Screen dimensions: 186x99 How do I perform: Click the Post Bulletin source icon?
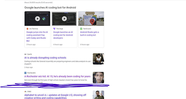tap(25, 73)
